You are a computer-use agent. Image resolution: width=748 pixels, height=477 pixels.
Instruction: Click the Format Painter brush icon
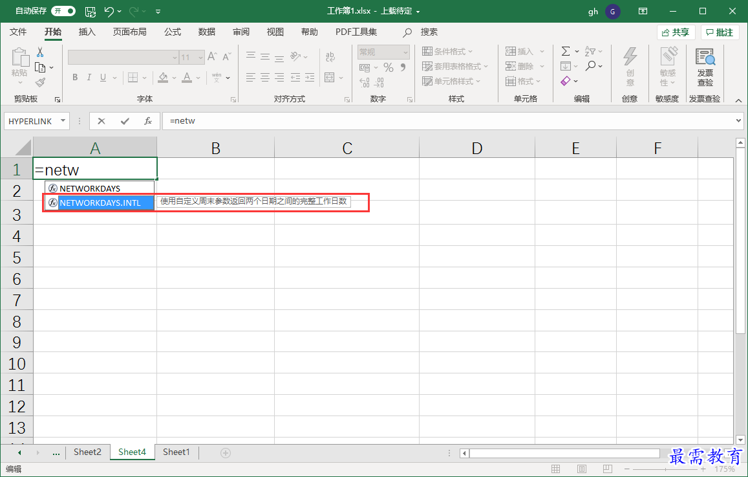point(40,83)
